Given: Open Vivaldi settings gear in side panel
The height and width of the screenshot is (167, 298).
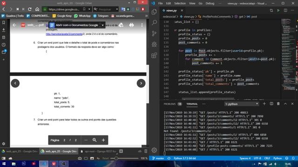Looking at the screenshot, I should click(x=4, y=144).
